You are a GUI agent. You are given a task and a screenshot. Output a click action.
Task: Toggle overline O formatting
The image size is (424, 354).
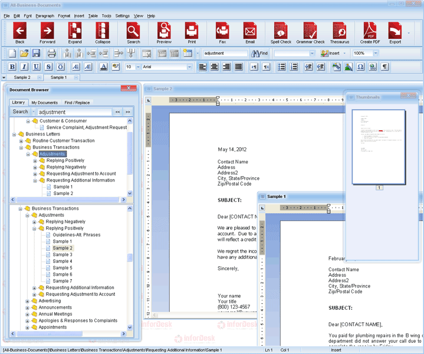pos(61,67)
